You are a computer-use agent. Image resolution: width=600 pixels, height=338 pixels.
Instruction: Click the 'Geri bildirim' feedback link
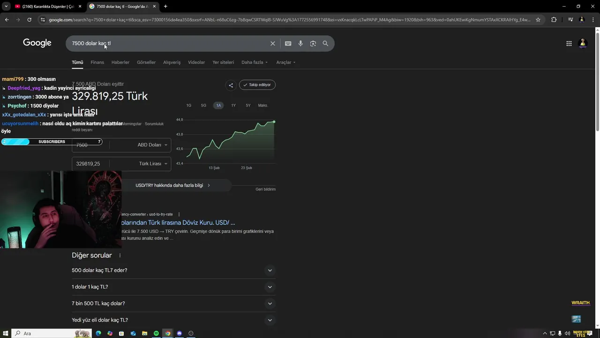[265, 189]
